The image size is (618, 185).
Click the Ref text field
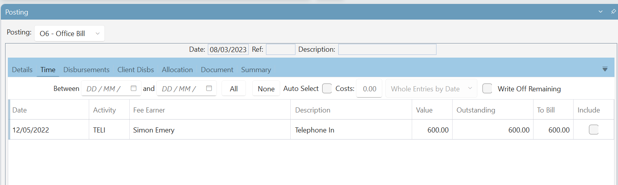281,49
